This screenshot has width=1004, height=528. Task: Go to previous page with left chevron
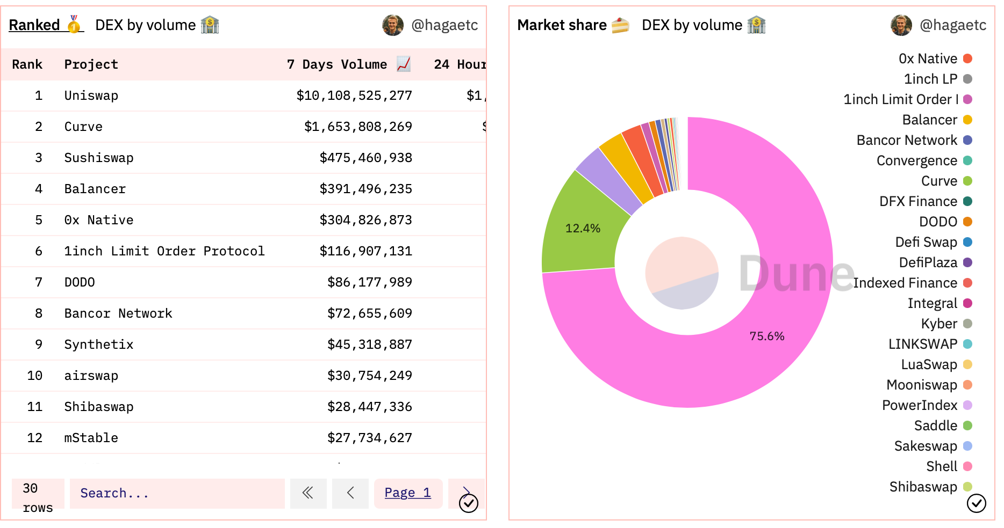(x=350, y=493)
